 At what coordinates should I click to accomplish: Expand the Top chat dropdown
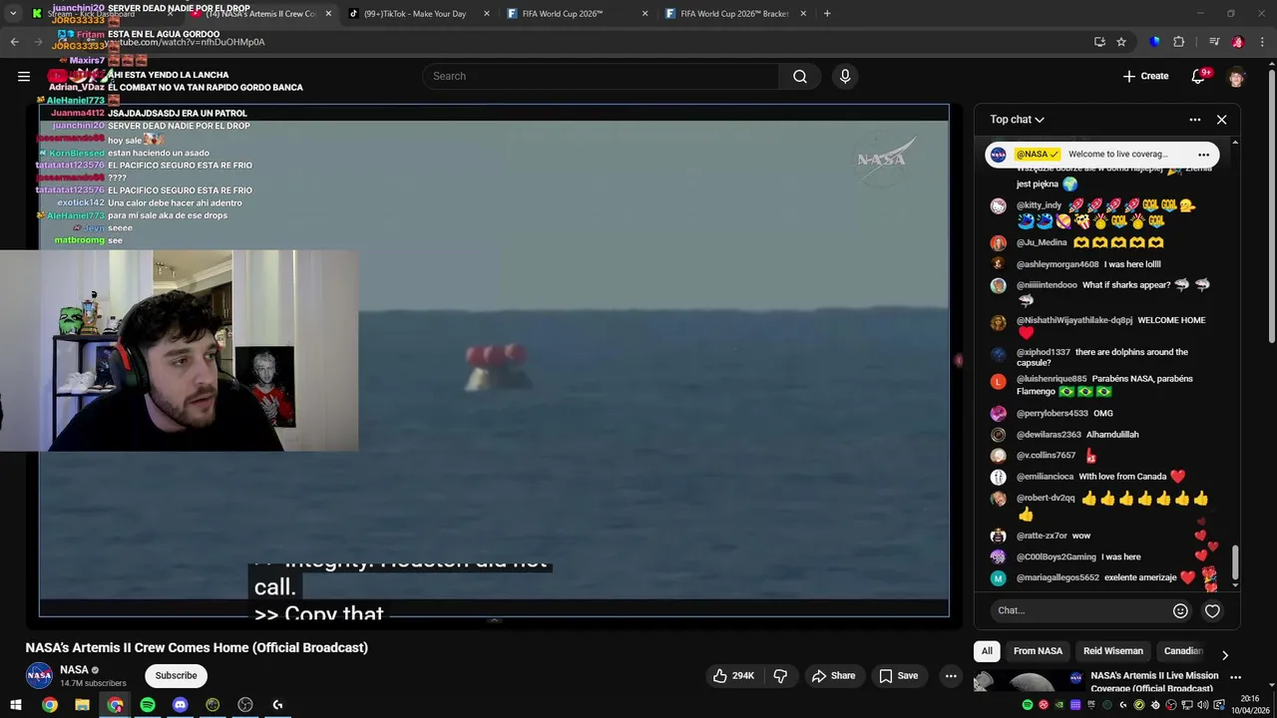(1017, 120)
